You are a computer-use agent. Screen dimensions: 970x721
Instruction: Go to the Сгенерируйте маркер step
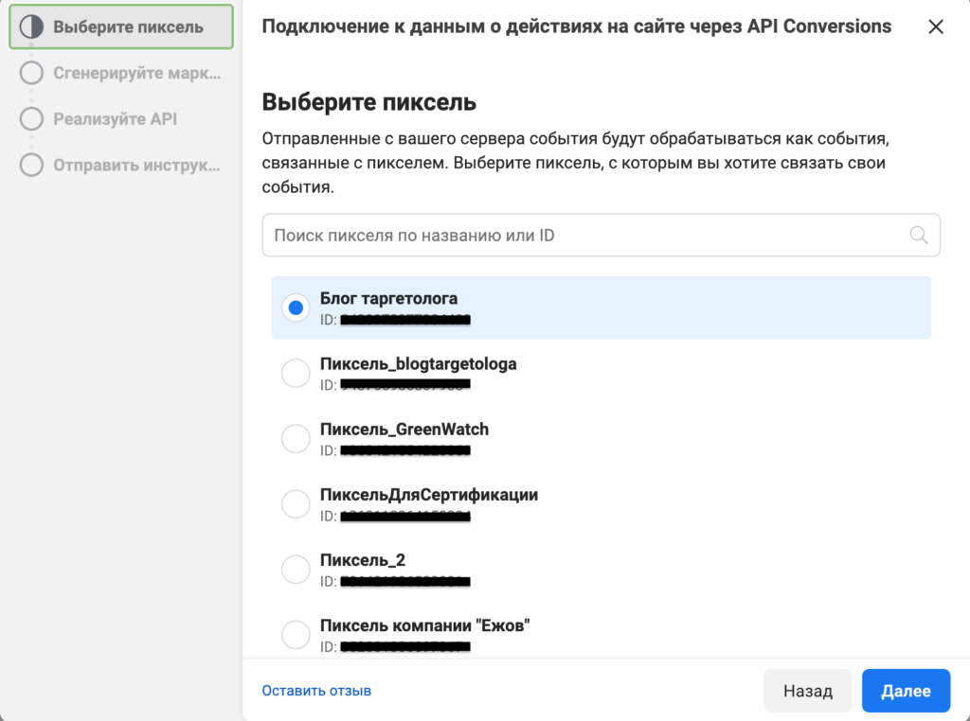click(x=136, y=73)
